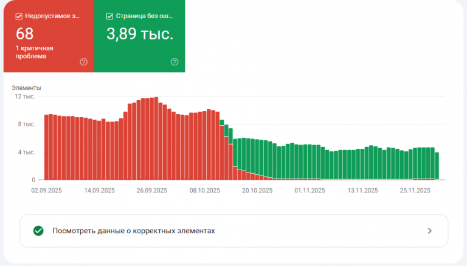This screenshot has height=266, width=467.
Task: Click the date label 25.11.2025
Action: click(x=415, y=191)
